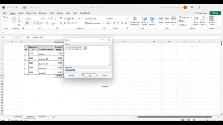Toggle Underline formatting
This screenshot has width=223, height=125.
(x=34, y=23)
